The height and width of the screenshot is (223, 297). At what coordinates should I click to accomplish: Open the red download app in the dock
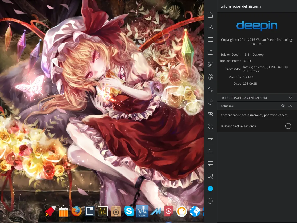pyautogui.click(x=168, y=211)
